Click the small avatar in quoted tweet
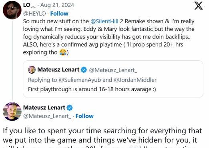Viewport: 209px width, 148px height. click(32, 70)
